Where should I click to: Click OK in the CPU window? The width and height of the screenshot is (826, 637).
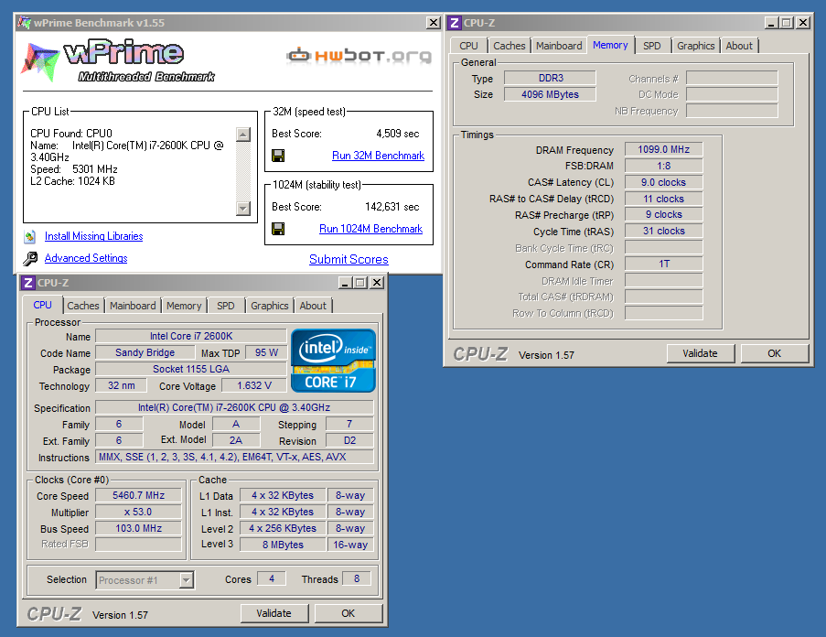(x=349, y=613)
